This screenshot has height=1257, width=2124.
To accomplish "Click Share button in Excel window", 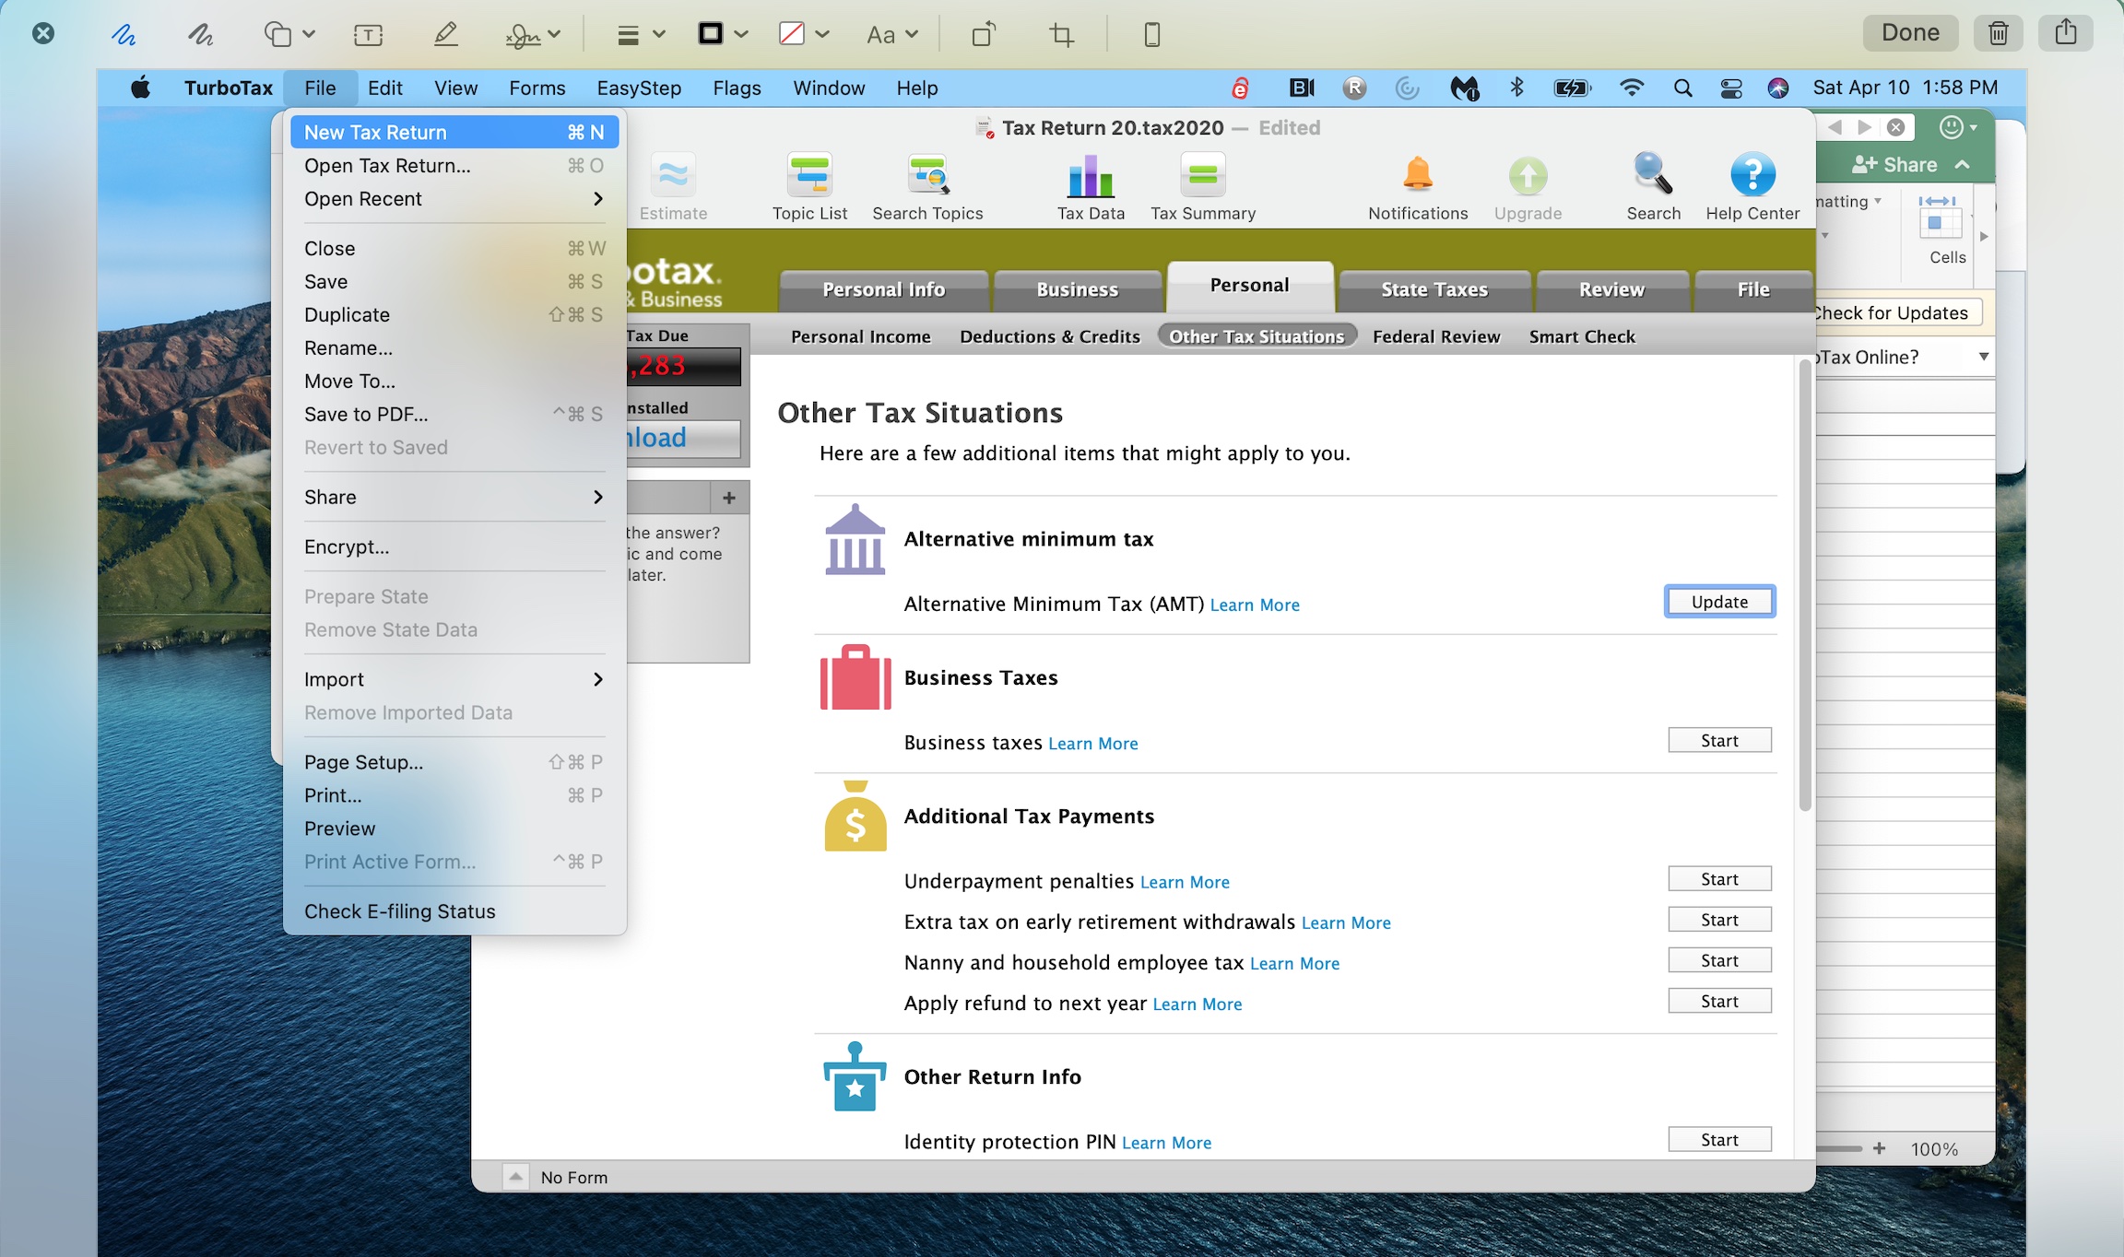I will (x=1894, y=165).
